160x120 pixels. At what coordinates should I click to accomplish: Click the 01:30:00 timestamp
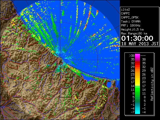click(137, 38)
